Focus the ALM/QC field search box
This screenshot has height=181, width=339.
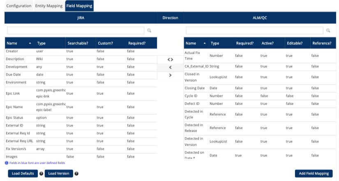(x=254, y=30)
